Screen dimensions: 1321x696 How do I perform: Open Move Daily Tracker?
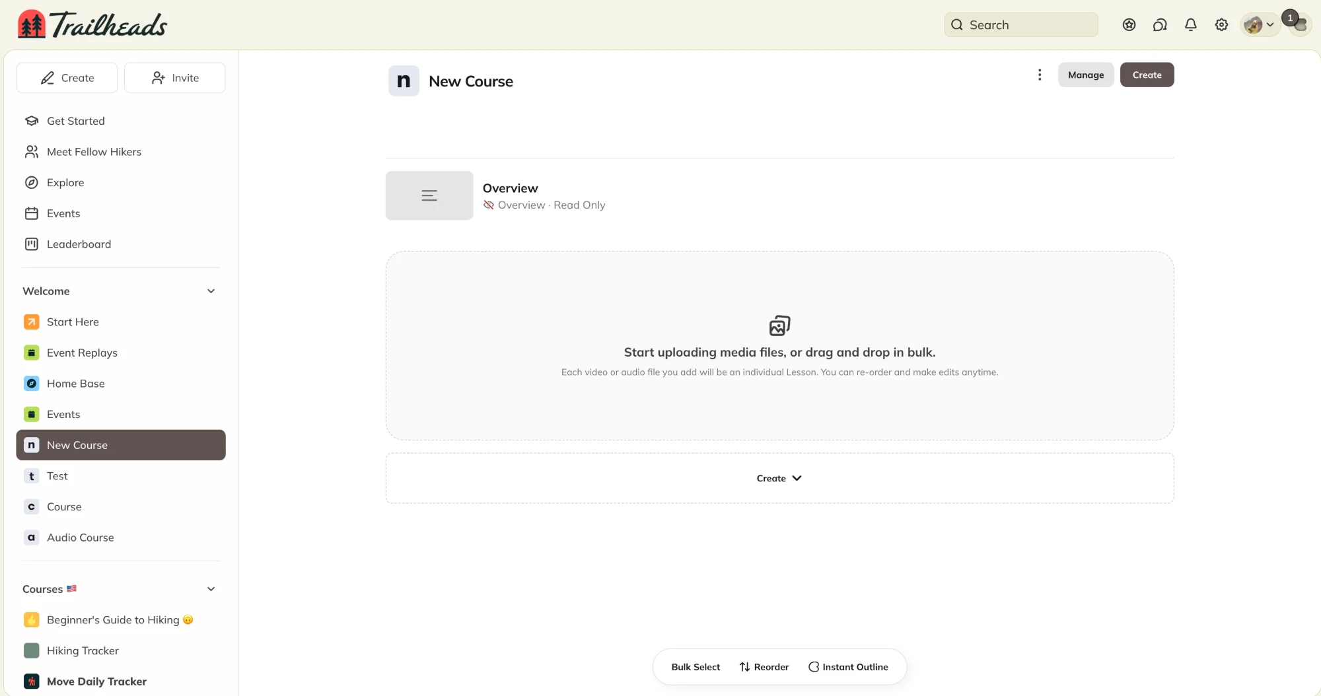121,681
